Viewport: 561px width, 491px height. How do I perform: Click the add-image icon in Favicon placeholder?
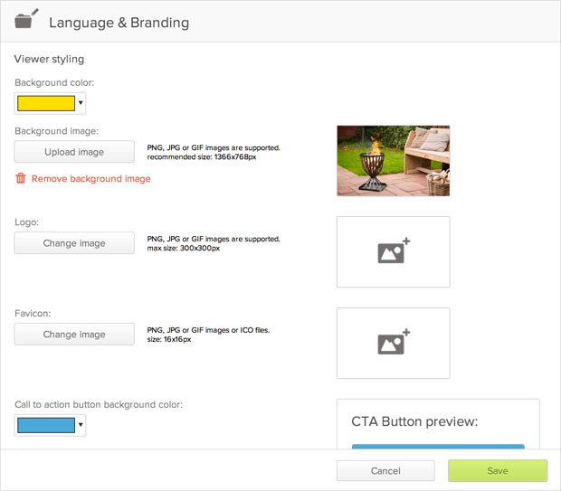[x=393, y=344]
